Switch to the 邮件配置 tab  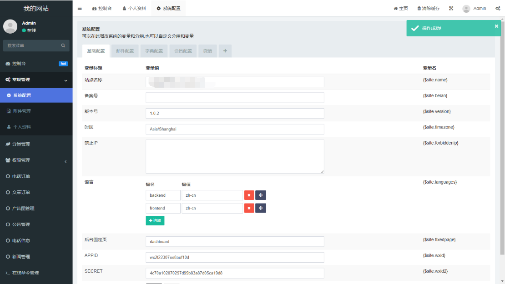(x=125, y=51)
